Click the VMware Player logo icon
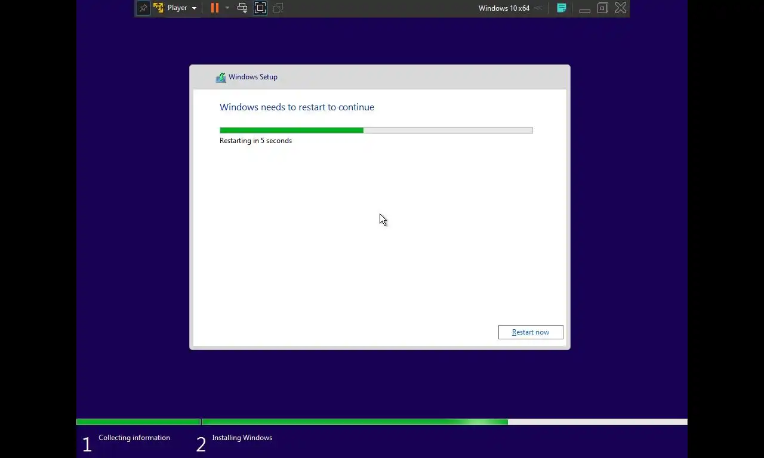The height and width of the screenshot is (458, 764). (159, 8)
